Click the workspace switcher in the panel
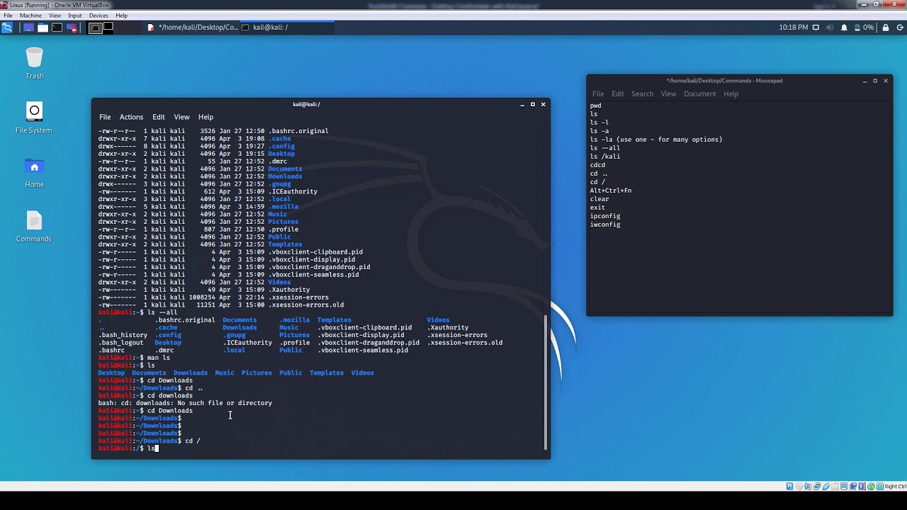The image size is (907, 510). 101,28
